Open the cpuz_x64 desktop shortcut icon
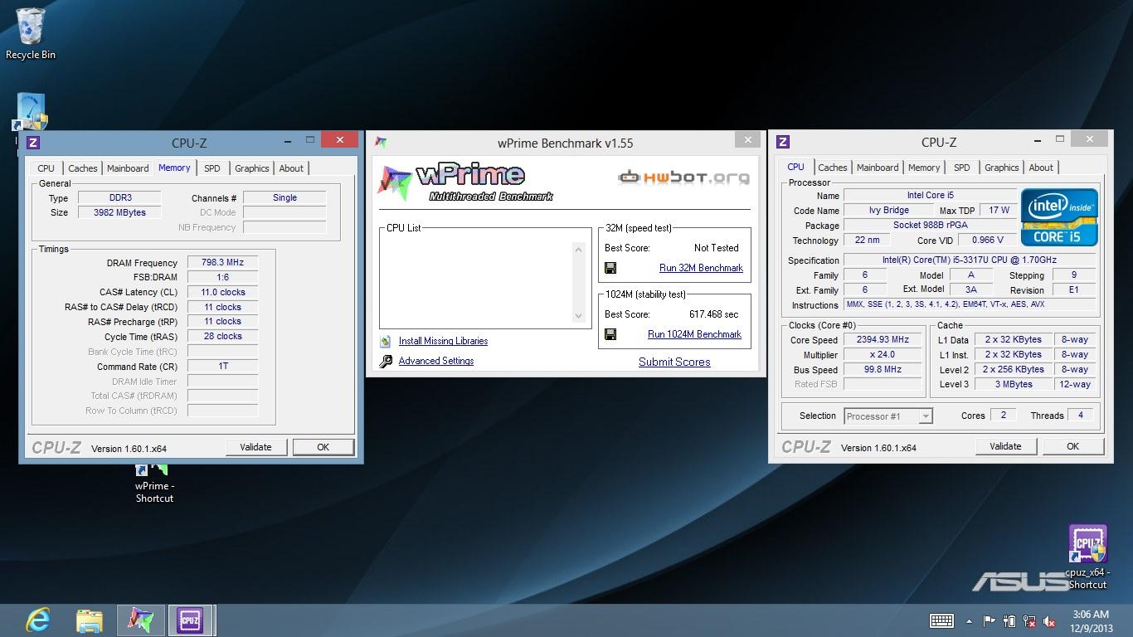Screen dimensions: 1133x637 tap(1087, 557)
